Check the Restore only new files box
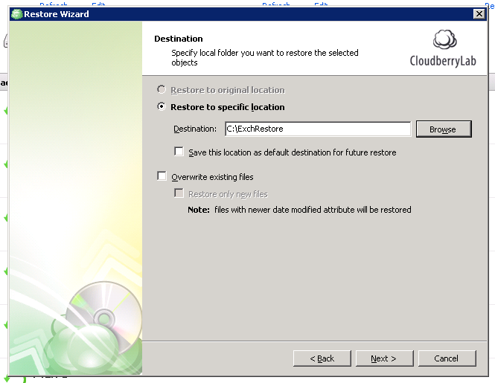495x383 pixels. pos(179,193)
